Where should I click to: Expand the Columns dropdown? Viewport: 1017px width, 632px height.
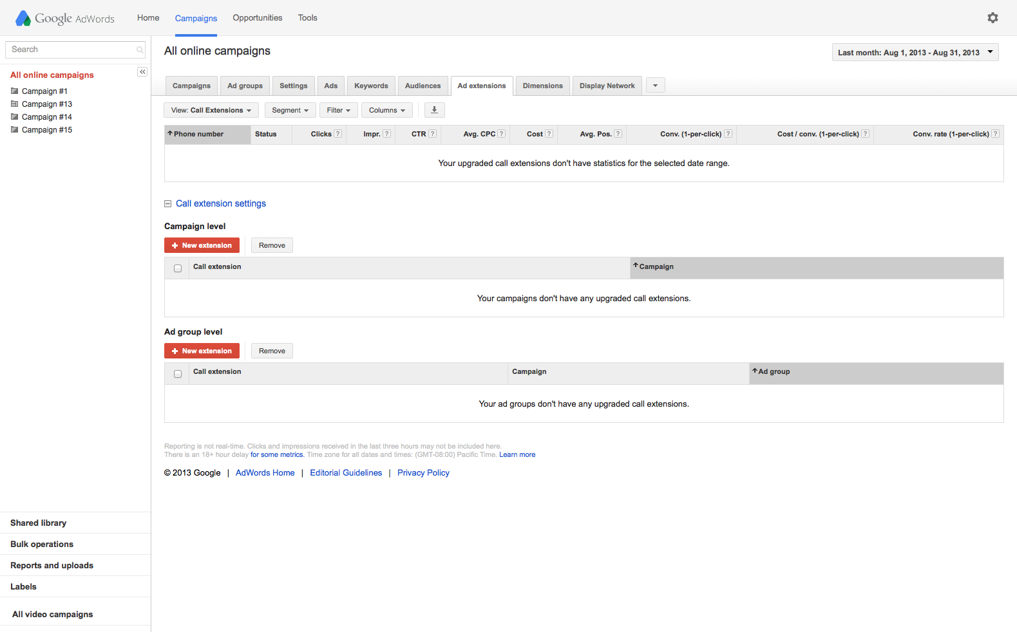[387, 110]
